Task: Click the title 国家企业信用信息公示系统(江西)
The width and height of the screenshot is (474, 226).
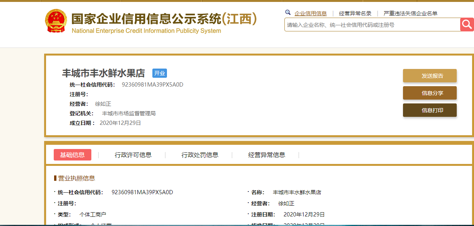Action: [x=164, y=19]
